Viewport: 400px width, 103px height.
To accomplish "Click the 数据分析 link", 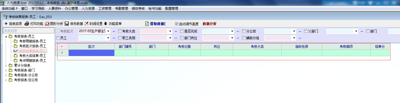I will click(209, 24).
